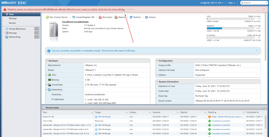The height and width of the screenshot is (137, 269).
Task: Open the Help dropdown menu
Action: click(232, 3)
